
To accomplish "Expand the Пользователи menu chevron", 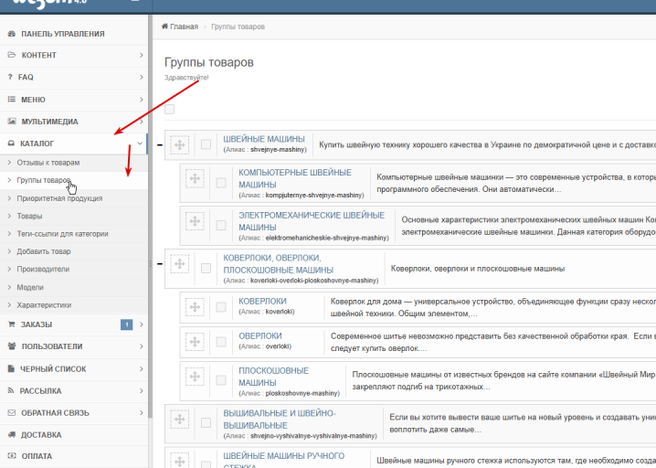I will coord(142,346).
